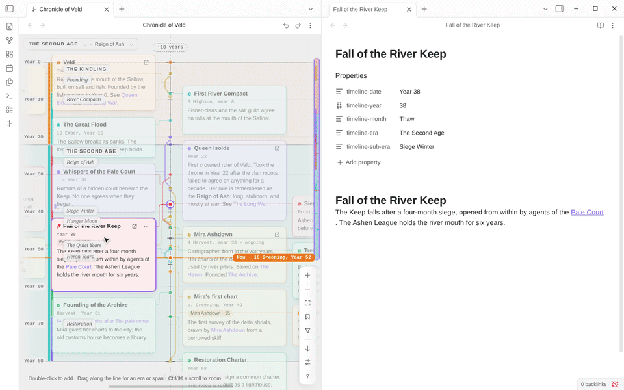
Task: Select the highlighted red event dot on axis
Action: pyautogui.click(x=170, y=204)
